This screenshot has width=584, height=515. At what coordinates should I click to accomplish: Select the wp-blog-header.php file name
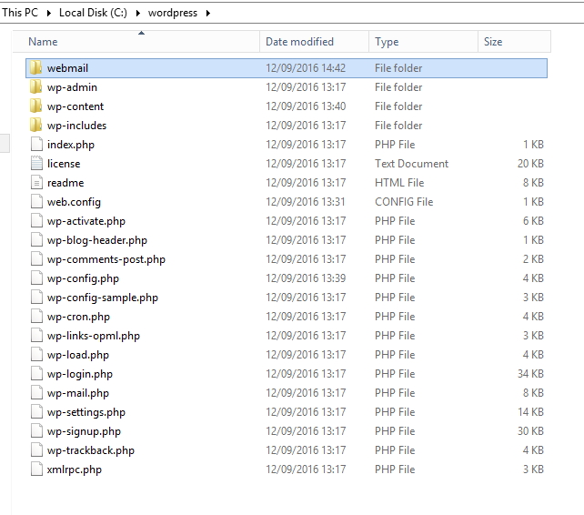pos(96,240)
